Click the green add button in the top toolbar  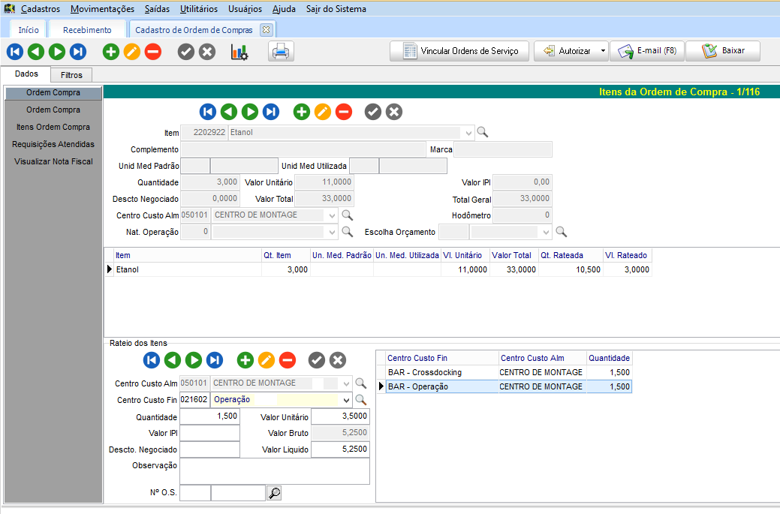click(111, 52)
